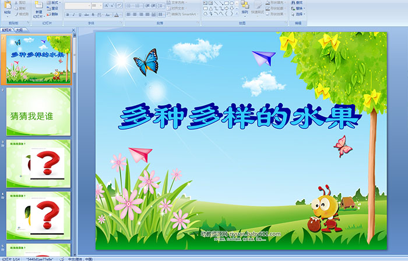Open the Columns dropdown

(161, 15)
